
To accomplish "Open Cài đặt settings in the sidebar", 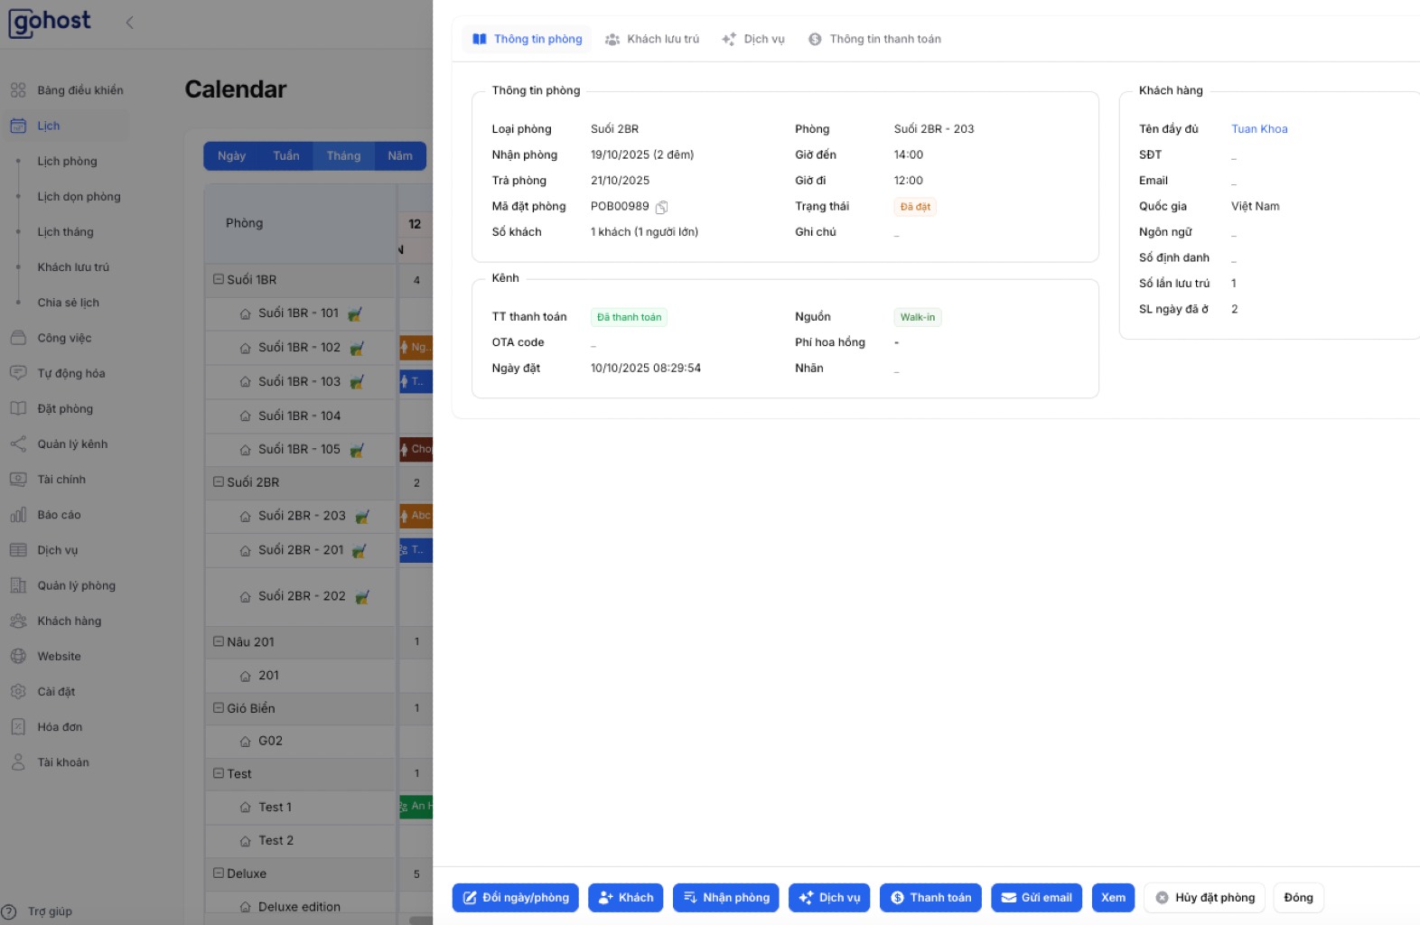I will pyautogui.click(x=56, y=692).
